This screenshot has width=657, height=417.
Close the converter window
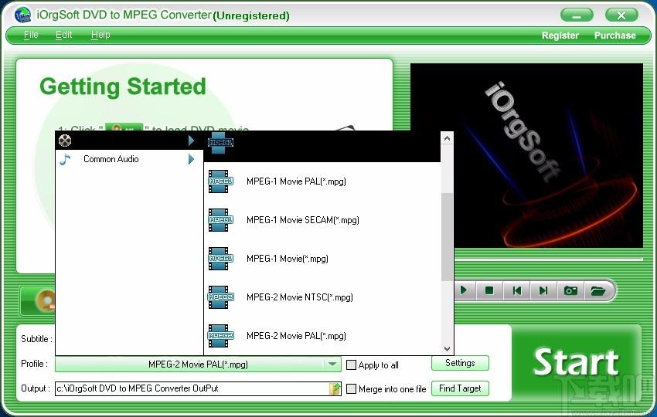[x=621, y=15]
